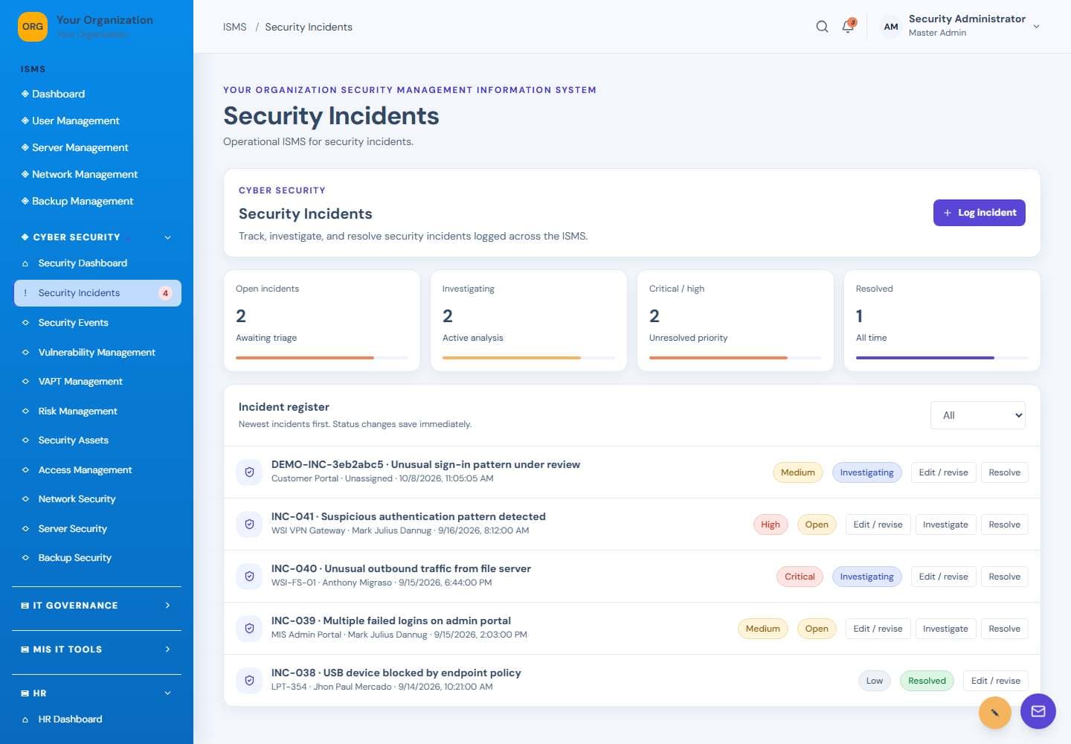1071x744 pixels.
Task: Click the icon next to MIS IT TOOLS
Action: coord(25,650)
